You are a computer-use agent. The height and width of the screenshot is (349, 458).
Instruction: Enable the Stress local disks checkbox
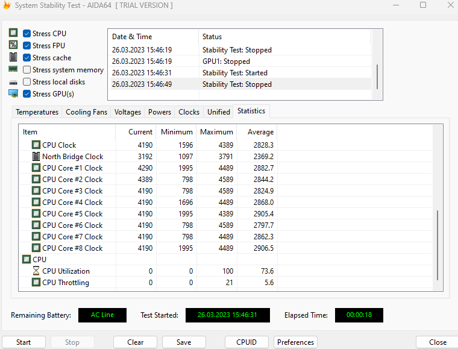point(27,81)
